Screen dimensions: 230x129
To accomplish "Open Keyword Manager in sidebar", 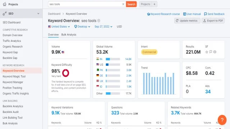I will (x=13, y=82).
